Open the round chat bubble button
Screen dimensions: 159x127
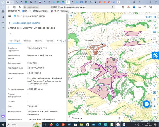point(147,104)
